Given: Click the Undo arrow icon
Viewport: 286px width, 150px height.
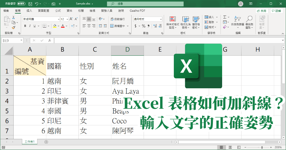Looking at the screenshot, I should (x=37, y=4).
